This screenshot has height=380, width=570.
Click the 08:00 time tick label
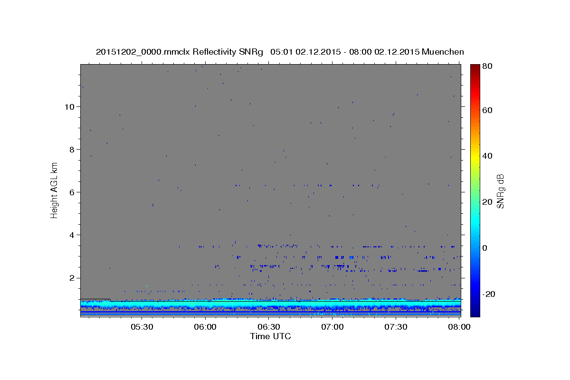pos(459,327)
